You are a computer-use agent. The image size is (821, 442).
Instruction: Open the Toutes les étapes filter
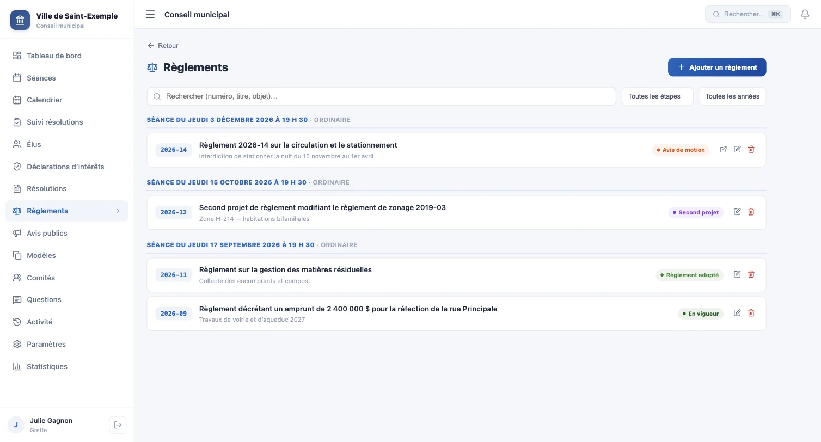(x=658, y=96)
